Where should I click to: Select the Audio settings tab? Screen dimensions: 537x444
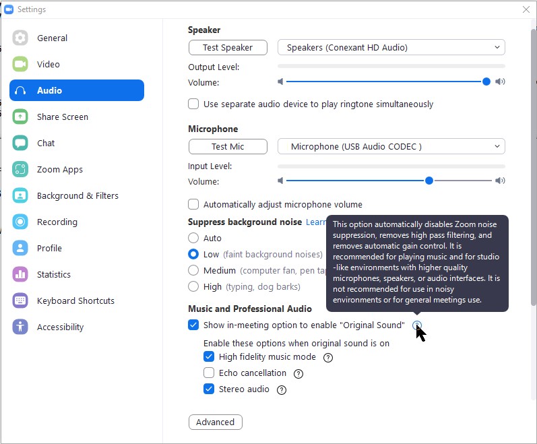pos(77,90)
